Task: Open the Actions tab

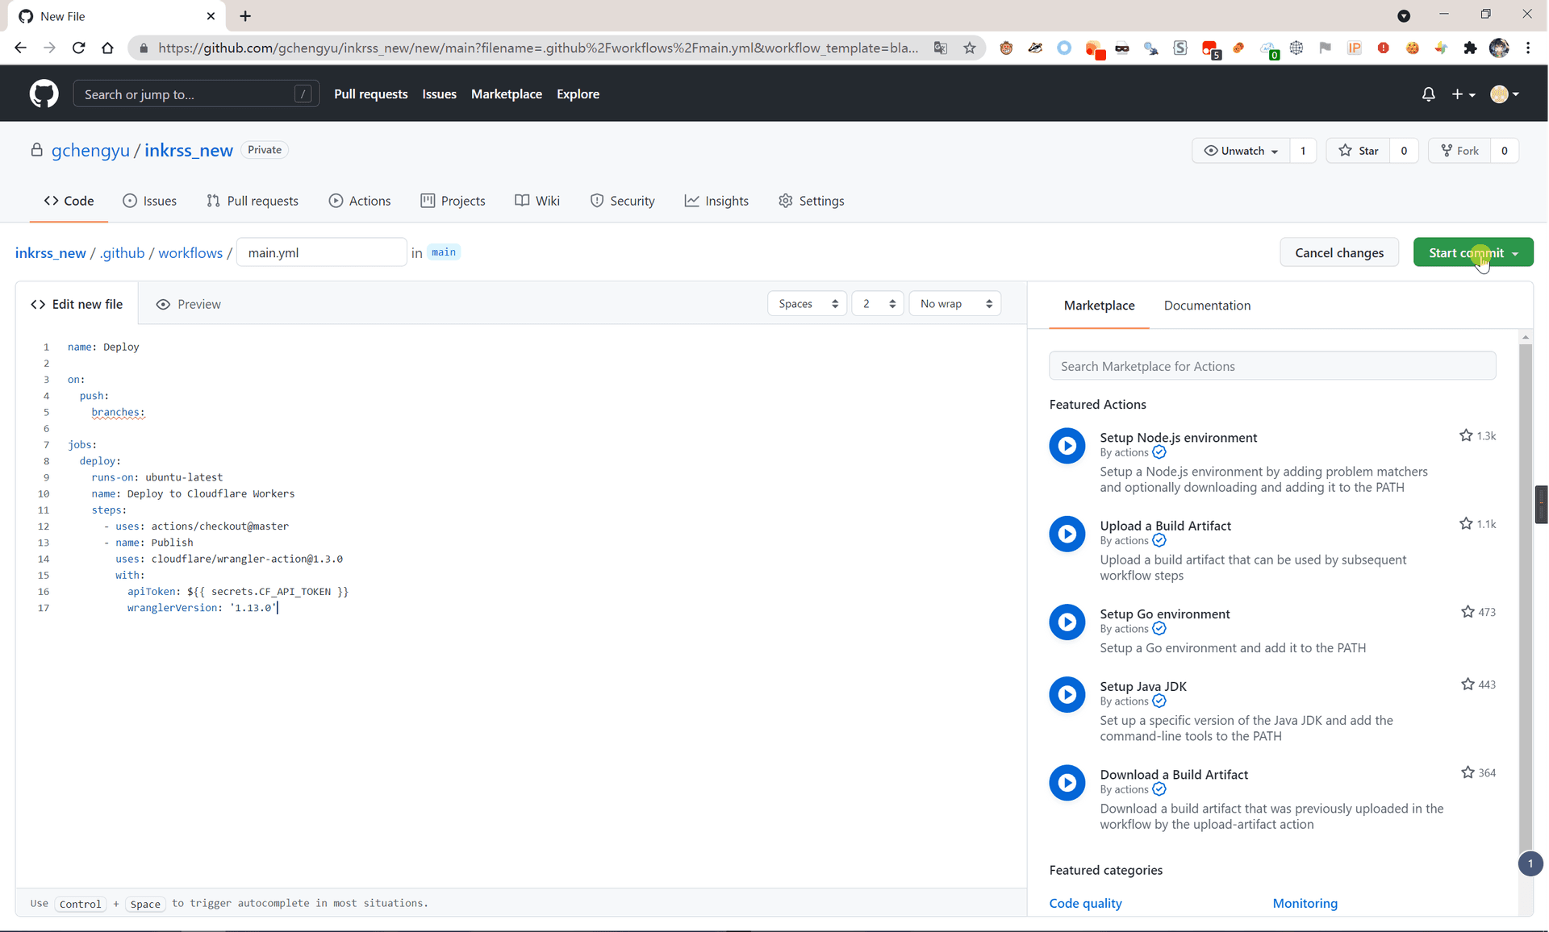Action: 360,201
